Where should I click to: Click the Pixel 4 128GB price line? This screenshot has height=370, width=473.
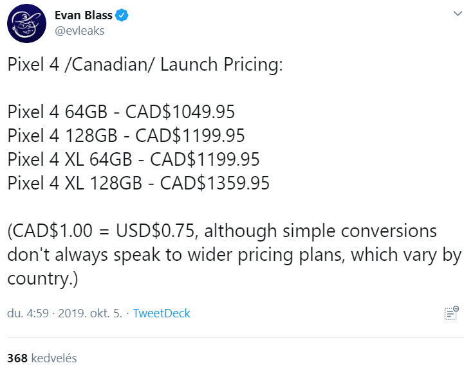click(x=126, y=136)
